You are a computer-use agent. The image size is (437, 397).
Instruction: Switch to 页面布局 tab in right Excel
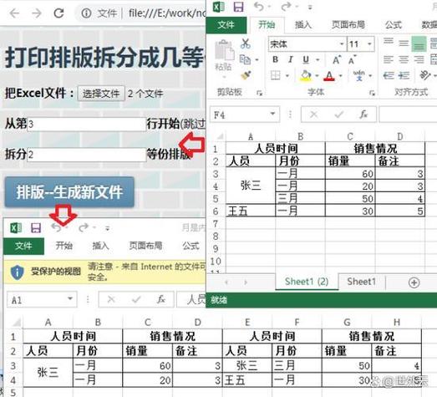click(348, 24)
